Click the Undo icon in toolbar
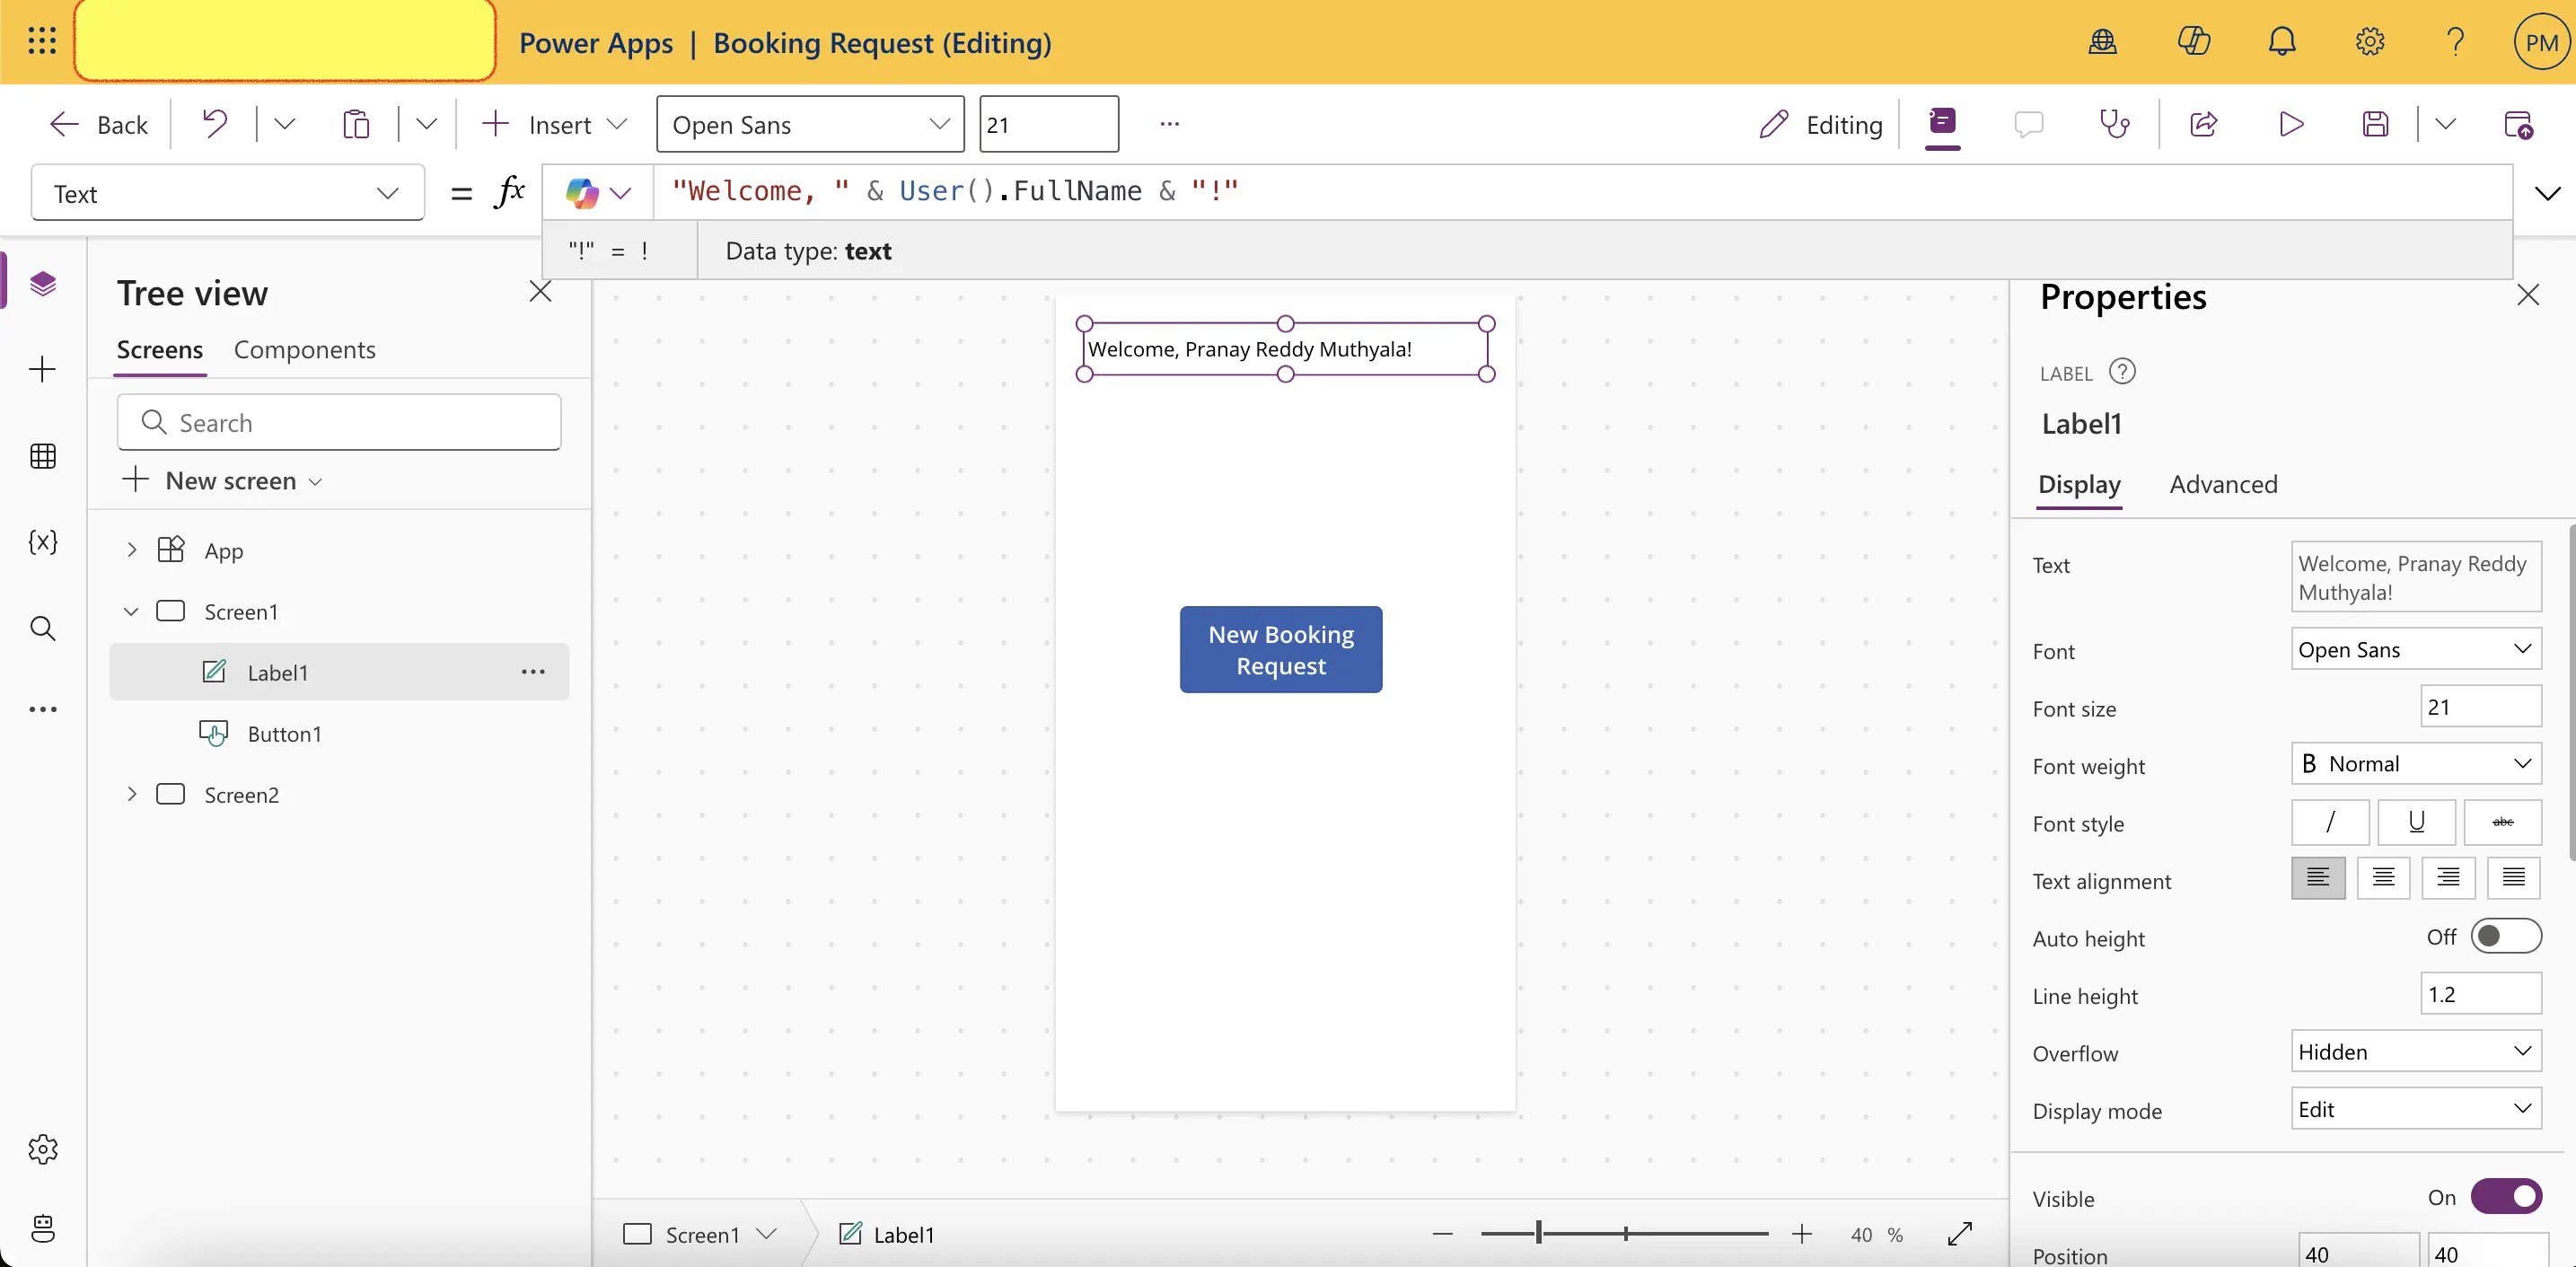2576x1267 pixels. point(214,123)
